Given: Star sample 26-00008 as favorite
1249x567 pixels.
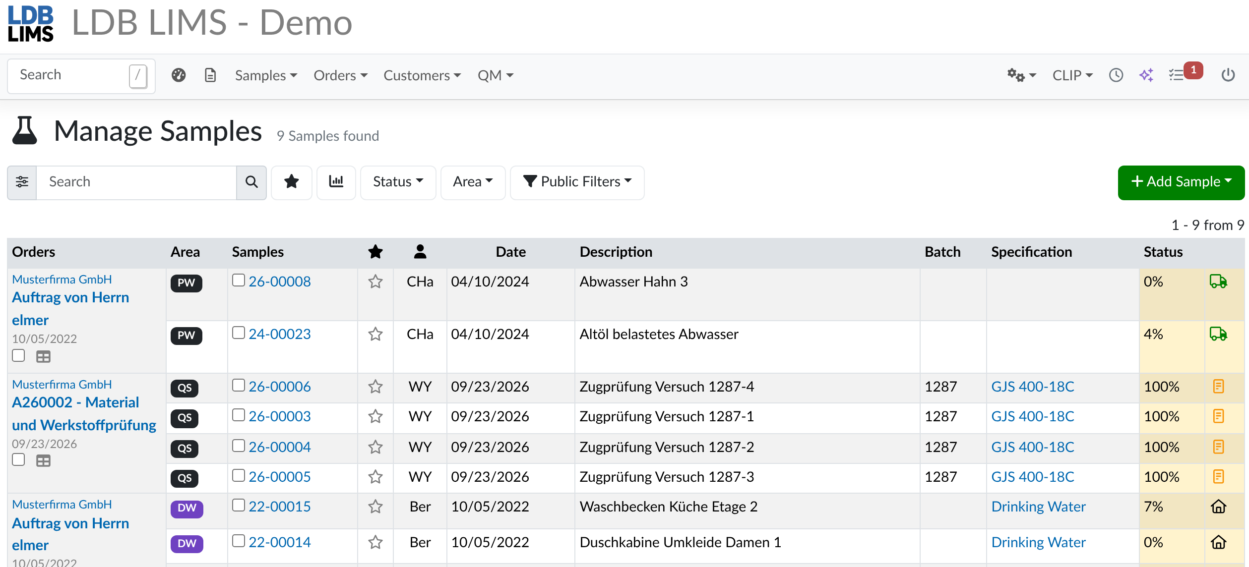Looking at the screenshot, I should (x=375, y=282).
